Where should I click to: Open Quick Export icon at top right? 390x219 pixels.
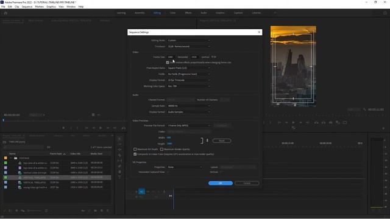pos(385,13)
